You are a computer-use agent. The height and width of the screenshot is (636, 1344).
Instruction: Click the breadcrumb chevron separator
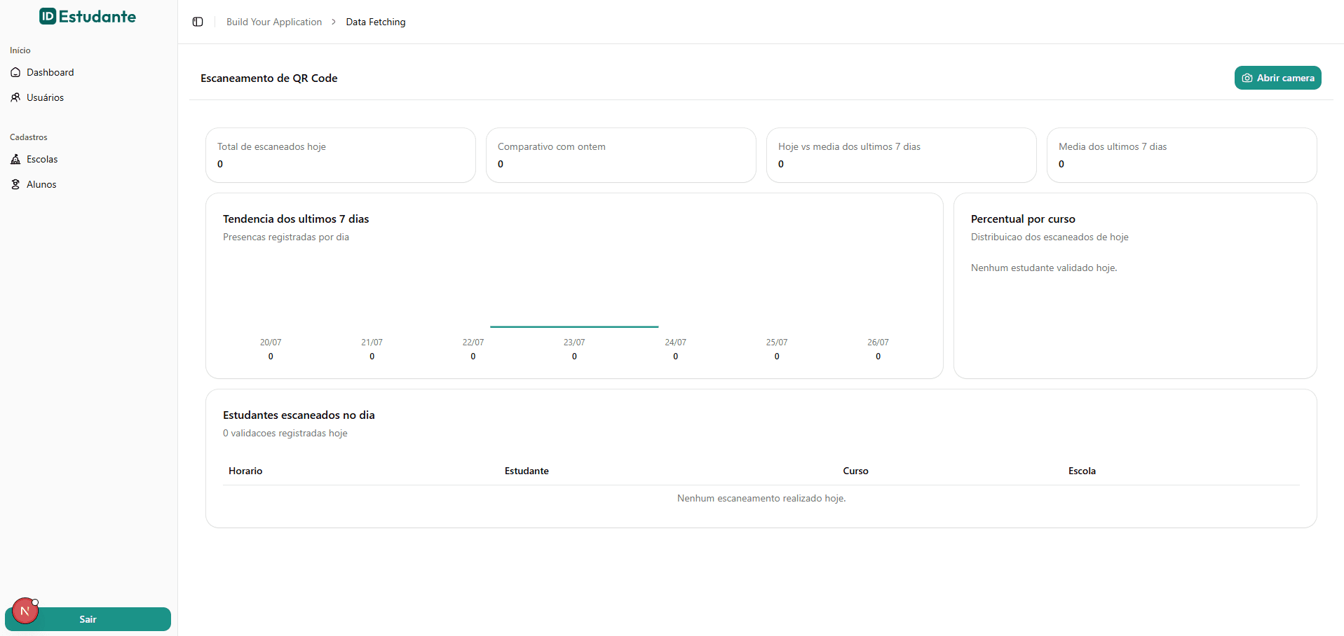pos(334,22)
